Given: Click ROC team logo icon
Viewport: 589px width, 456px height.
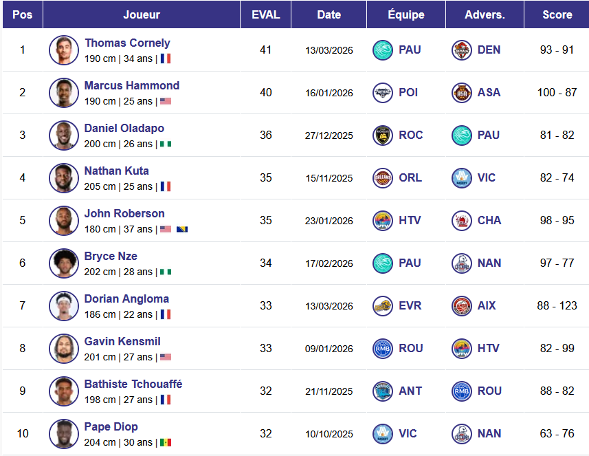Looking at the screenshot, I should pyautogui.click(x=383, y=135).
